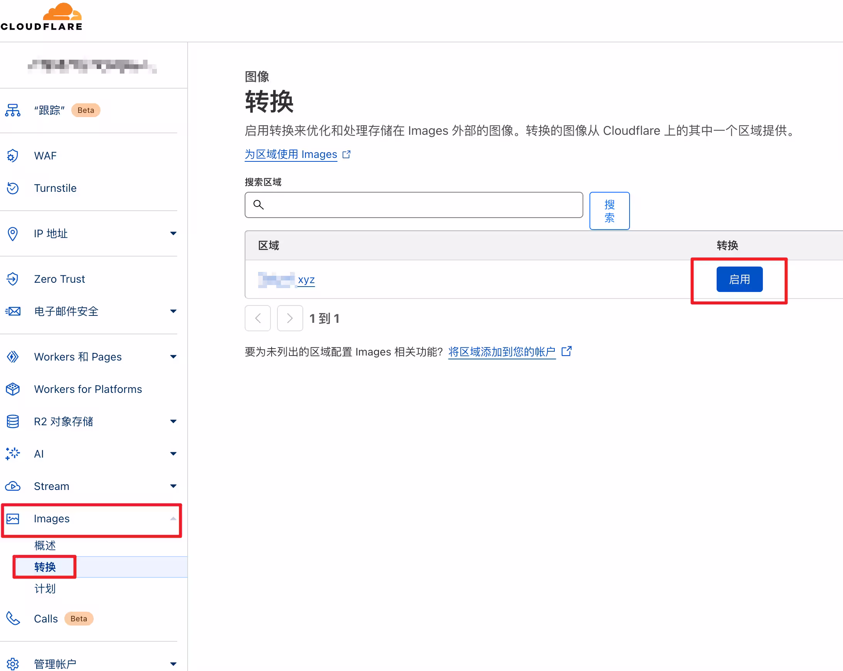Click the magnifier icon in search field

259,205
